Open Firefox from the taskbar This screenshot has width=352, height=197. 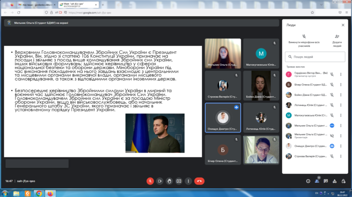(x=50, y=193)
